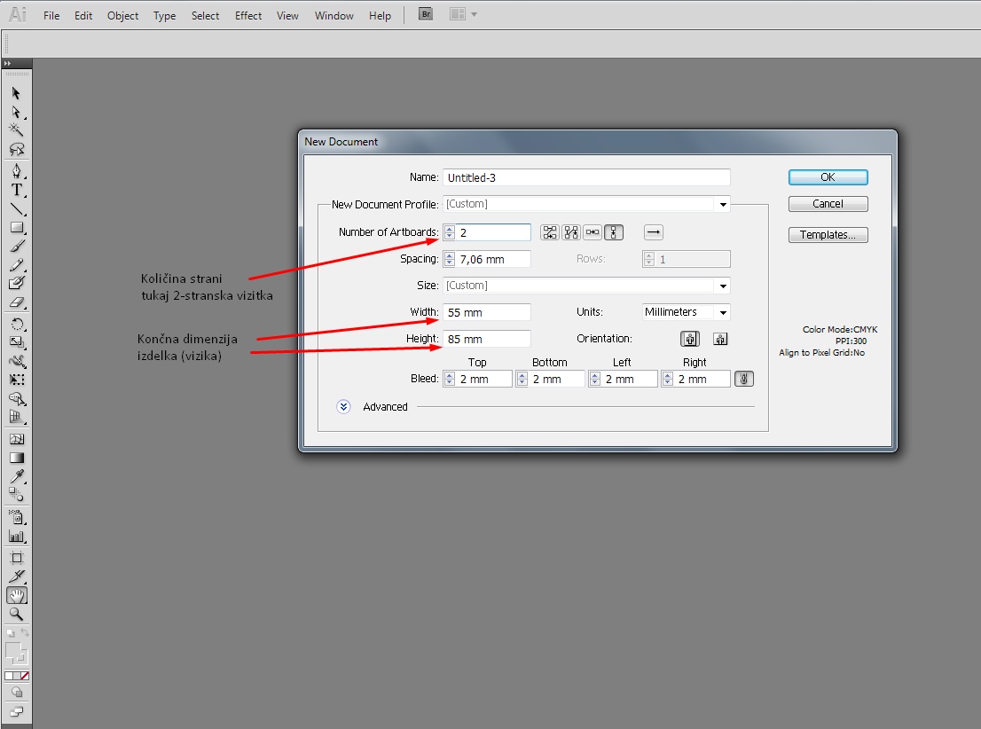Click the Right bleed stepper arrows

click(x=668, y=379)
